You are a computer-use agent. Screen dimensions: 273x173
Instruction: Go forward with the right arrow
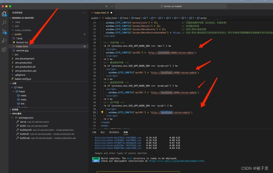111,6
